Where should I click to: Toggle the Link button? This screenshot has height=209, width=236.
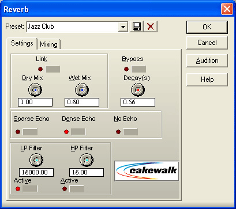click(x=53, y=69)
